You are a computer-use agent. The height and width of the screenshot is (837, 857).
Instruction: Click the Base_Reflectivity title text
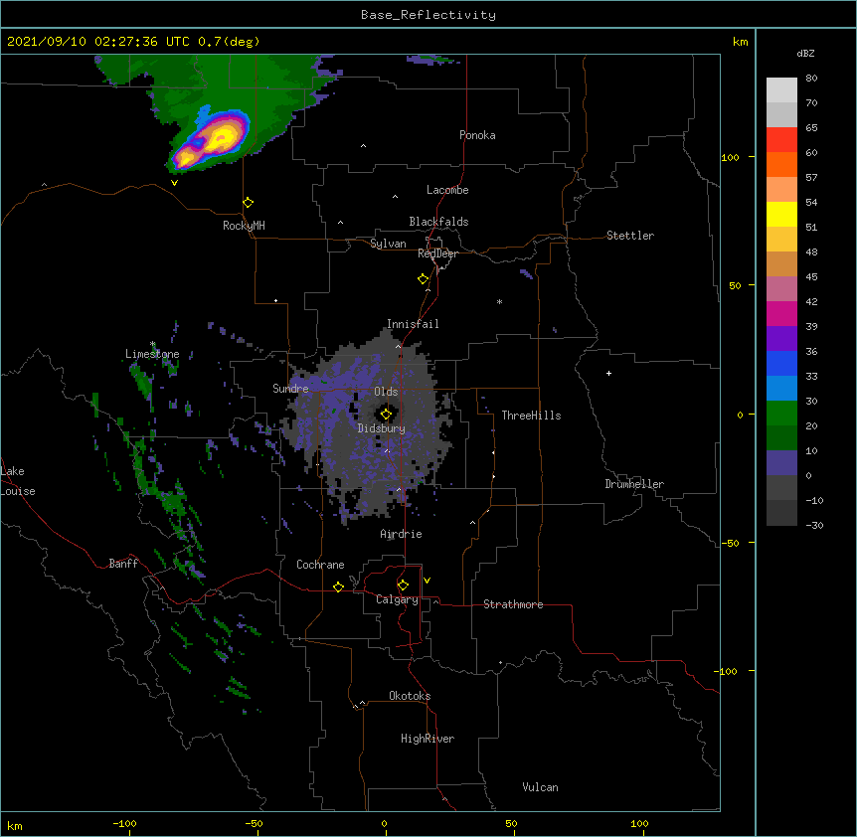click(x=428, y=15)
